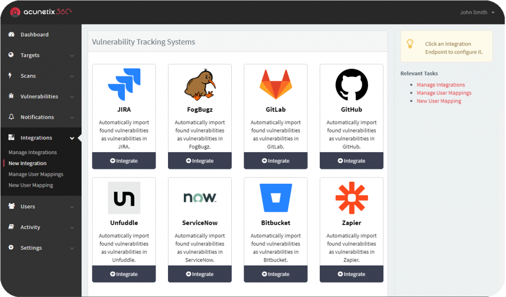This screenshot has width=506, height=297.
Task: Click the Targets globe icon
Action: point(11,55)
